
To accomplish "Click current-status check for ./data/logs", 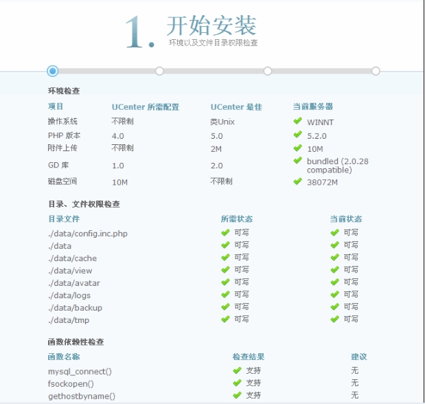I will [x=335, y=294].
